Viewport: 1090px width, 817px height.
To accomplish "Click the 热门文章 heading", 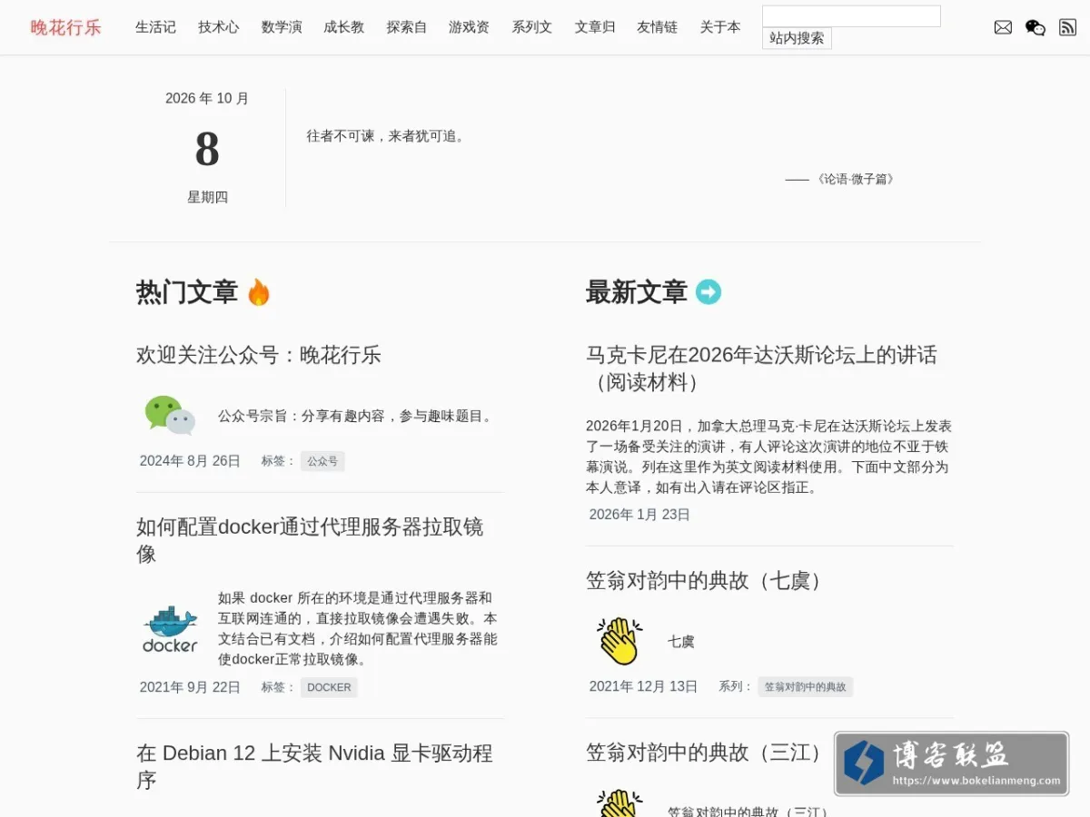I will click(187, 292).
